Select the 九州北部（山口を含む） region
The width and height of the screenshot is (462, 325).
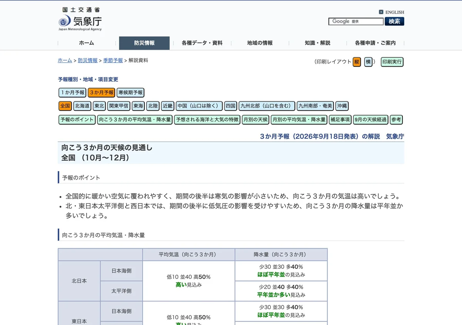(267, 106)
